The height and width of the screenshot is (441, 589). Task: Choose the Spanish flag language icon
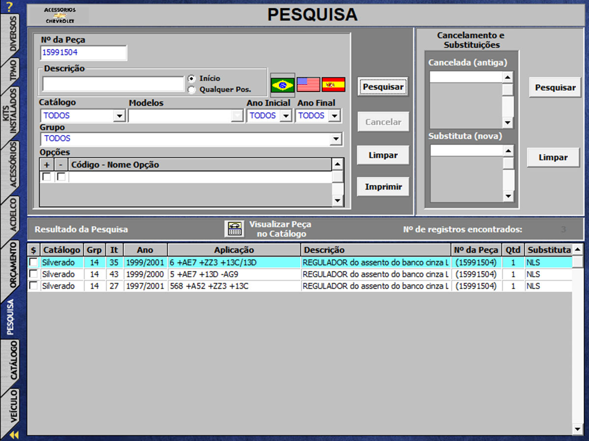[x=333, y=85]
